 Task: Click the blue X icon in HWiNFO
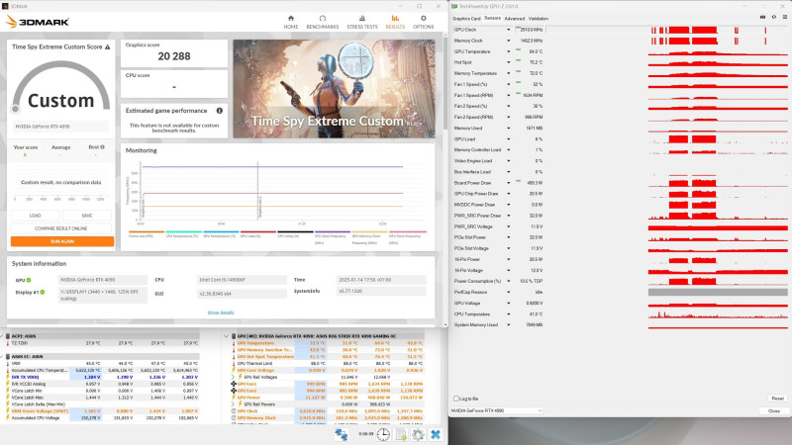(x=436, y=434)
